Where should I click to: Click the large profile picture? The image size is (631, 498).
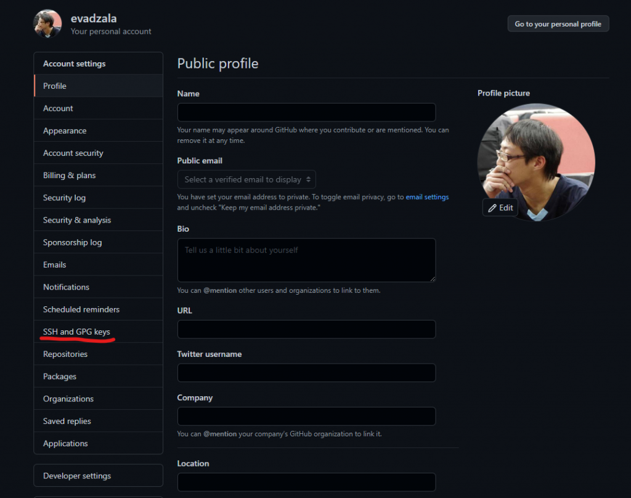tap(536, 162)
